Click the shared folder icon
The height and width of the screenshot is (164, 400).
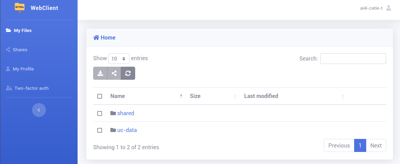[113, 113]
